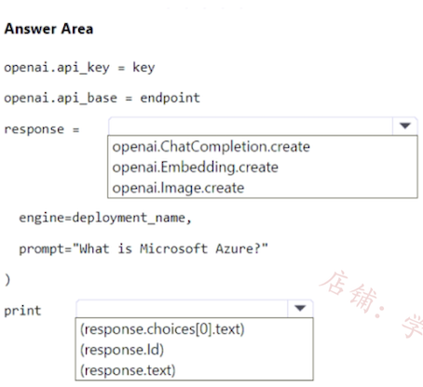This screenshot has width=423, height=387.
Task: Choose the (response.Id) option
Action: point(122,350)
